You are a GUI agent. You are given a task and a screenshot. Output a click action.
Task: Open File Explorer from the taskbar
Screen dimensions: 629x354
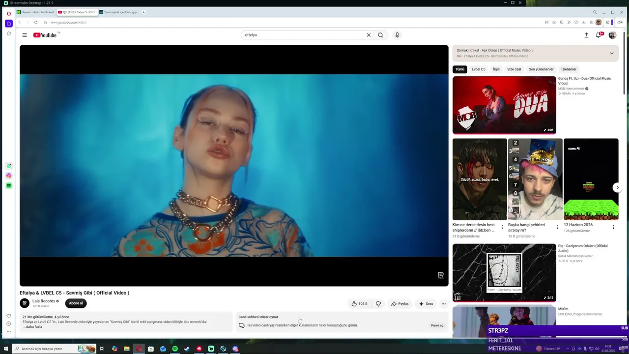click(x=127, y=349)
